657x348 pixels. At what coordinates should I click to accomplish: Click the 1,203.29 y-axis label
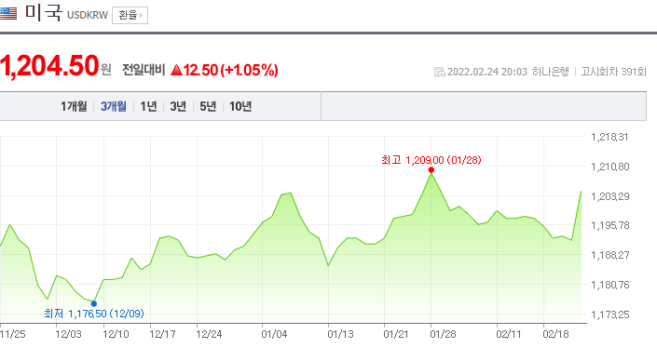pyautogui.click(x=610, y=196)
